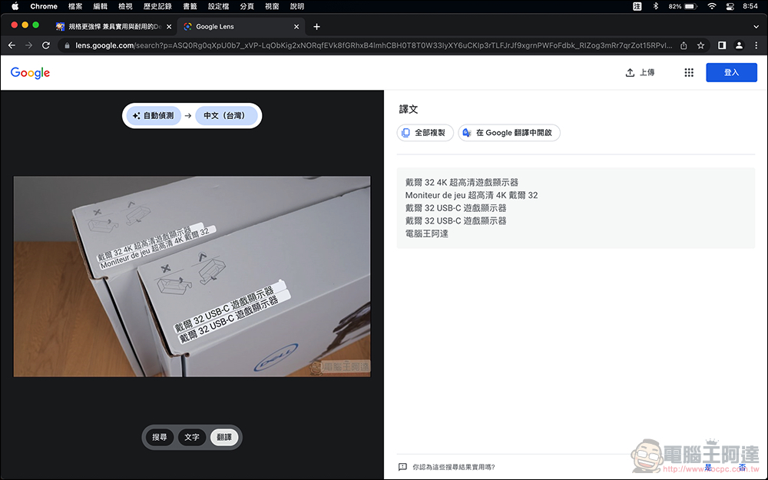Image resolution: width=768 pixels, height=480 pixels.
Task: Open the Google apps grid
Action: 689,72
